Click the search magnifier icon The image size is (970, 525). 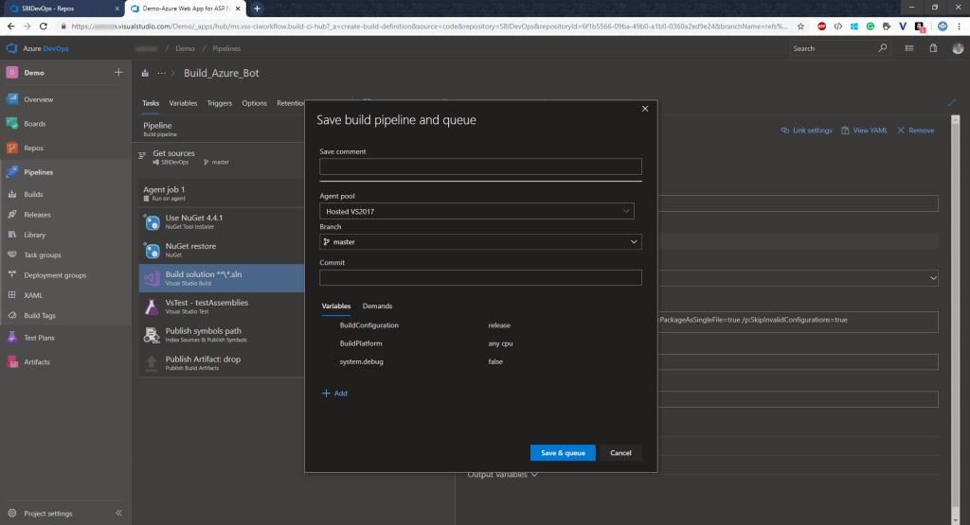[882, 48]
